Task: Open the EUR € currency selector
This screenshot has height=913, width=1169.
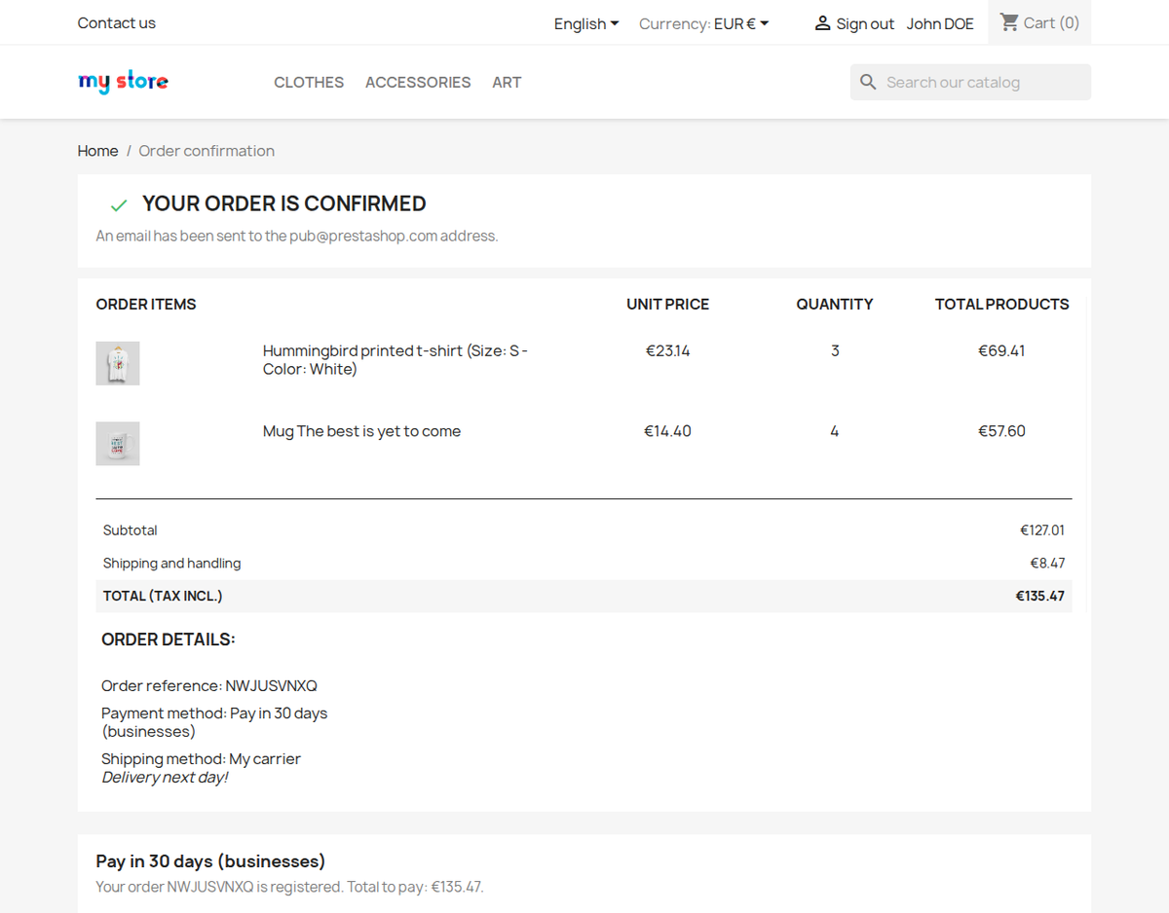Action: [741, 23]
